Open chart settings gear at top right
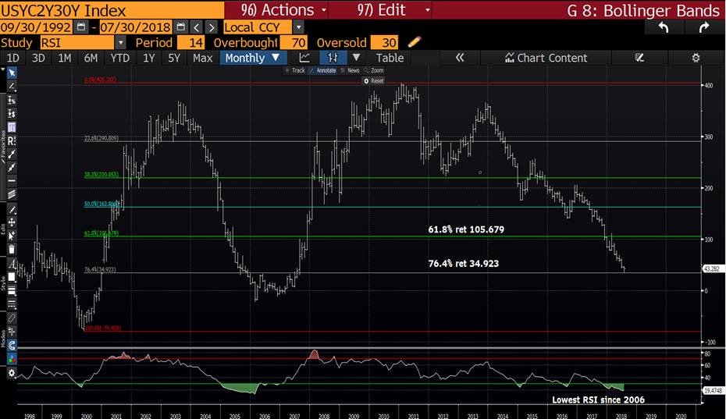Viewport: 726px width, 419px height. (696, 58)
